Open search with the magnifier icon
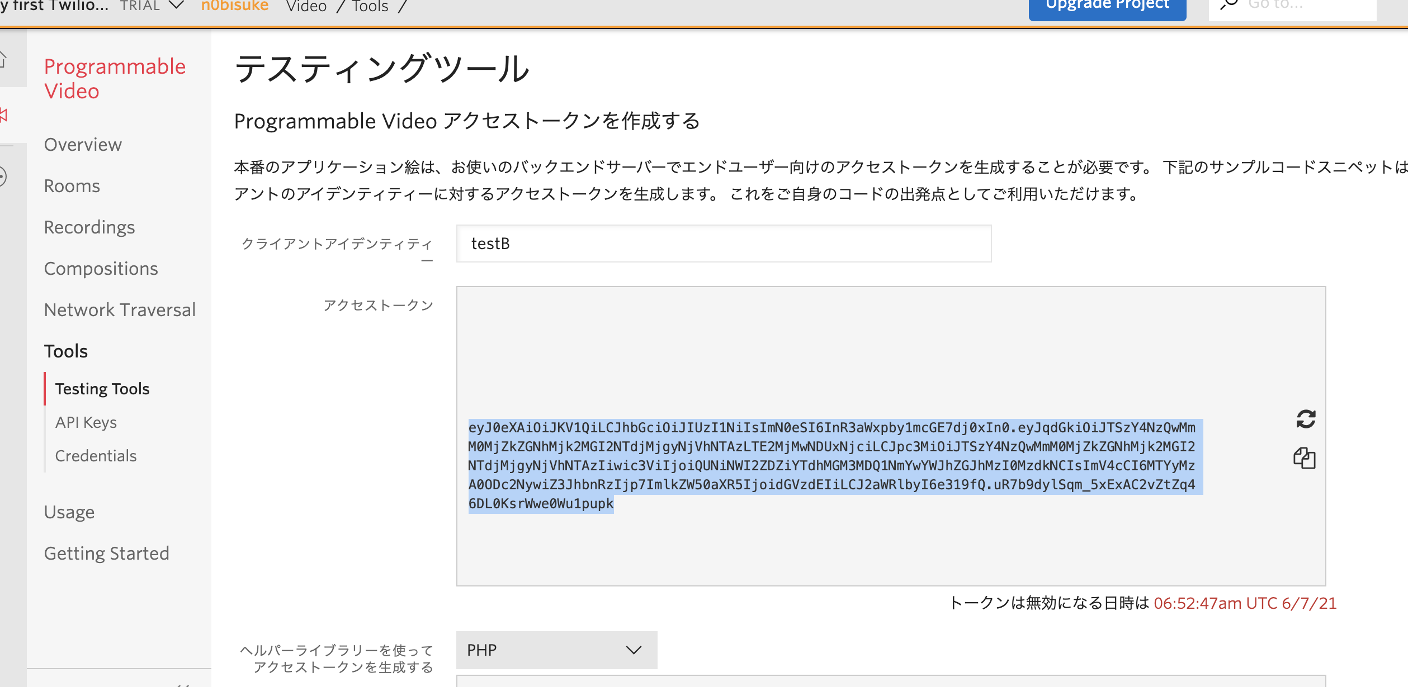Screen dimensions: 1408x687 point(1230,4)
